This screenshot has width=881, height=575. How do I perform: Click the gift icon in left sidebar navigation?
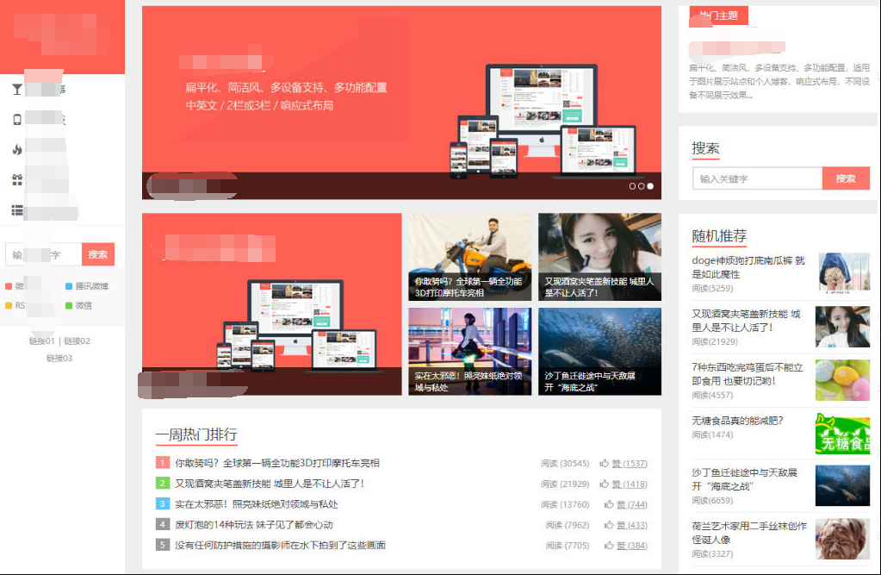pyautogui.click(x=16, y=177)
